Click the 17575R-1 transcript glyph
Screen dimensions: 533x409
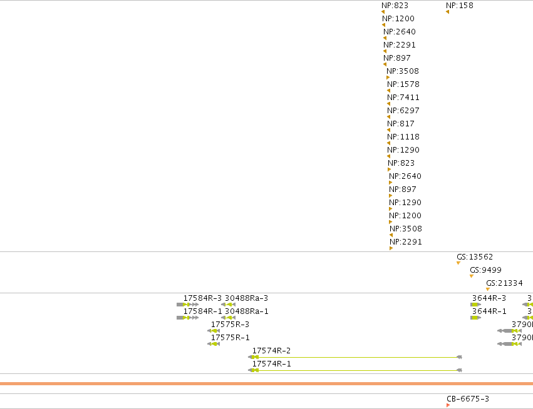click(x=214, y=344)
